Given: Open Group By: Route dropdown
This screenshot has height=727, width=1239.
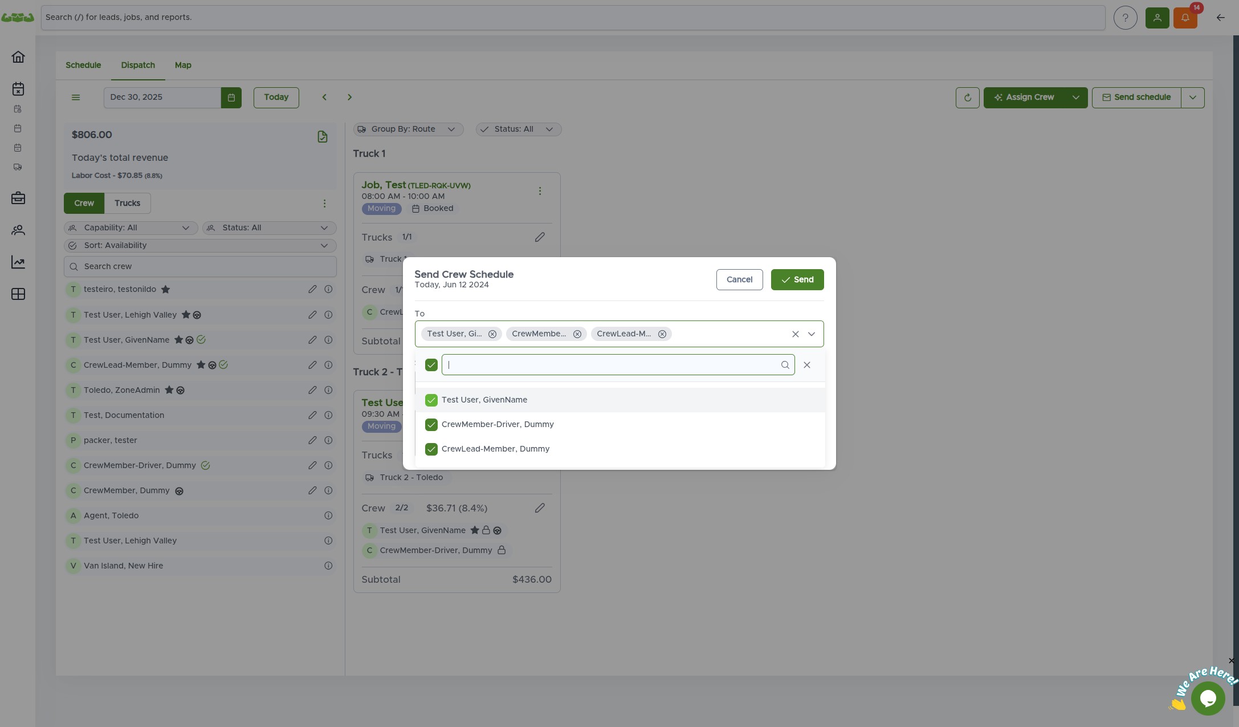Looking at the screenshot, I should [x=408, y=129].
